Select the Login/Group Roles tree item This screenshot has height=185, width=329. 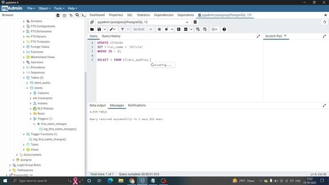[29, 165]
